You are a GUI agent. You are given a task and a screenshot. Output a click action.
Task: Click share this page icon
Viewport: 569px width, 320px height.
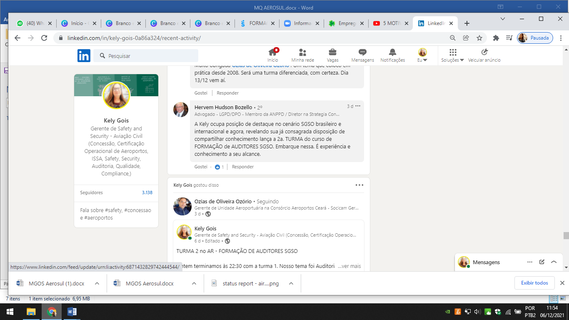pyautogui.click(x=466, y=38)
